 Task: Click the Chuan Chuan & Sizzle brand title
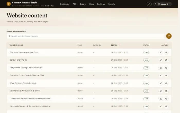[25, 3]
